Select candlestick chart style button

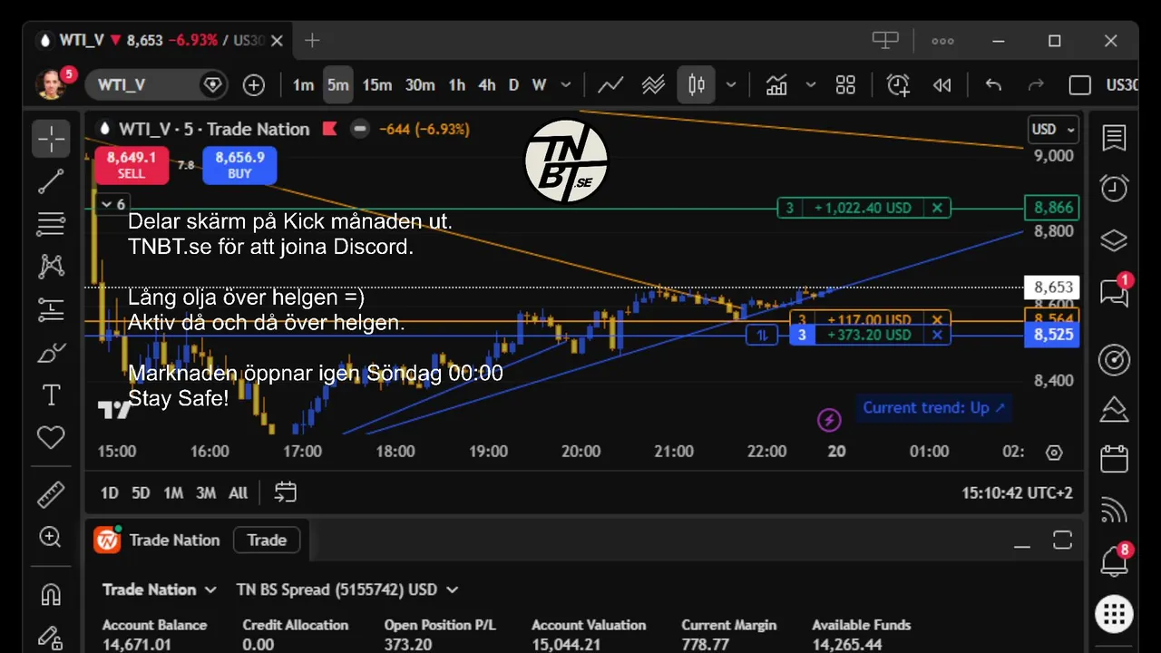(x=697, y=85)
